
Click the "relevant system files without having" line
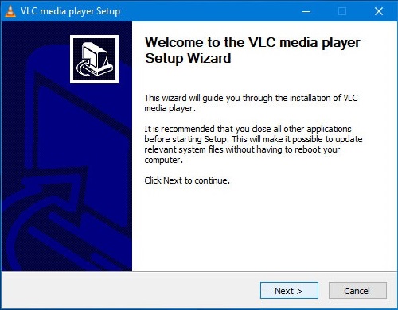click(242, 149)
